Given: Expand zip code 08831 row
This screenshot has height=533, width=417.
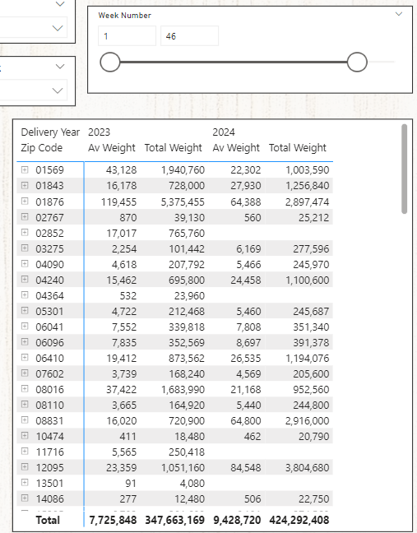Looking at the screenshot, I should [25, 419].
